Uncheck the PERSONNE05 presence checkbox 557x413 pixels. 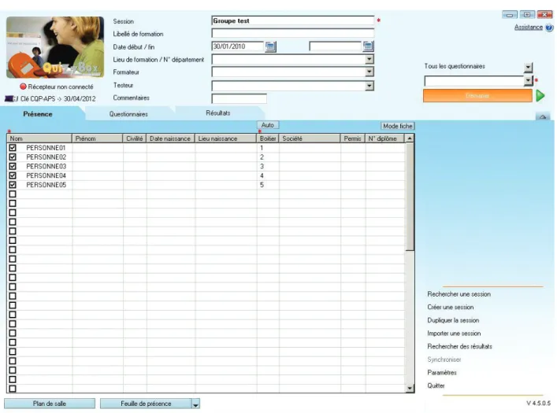(13, 185)
